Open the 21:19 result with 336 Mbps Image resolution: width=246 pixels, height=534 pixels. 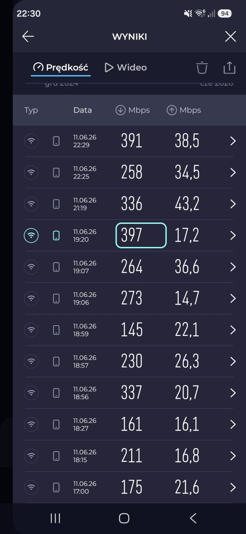pos(129,204)
